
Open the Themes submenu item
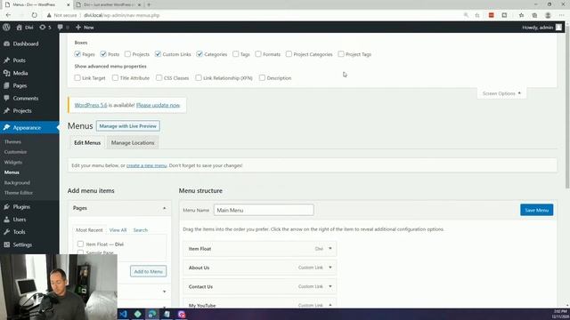(x=12, y=142)
